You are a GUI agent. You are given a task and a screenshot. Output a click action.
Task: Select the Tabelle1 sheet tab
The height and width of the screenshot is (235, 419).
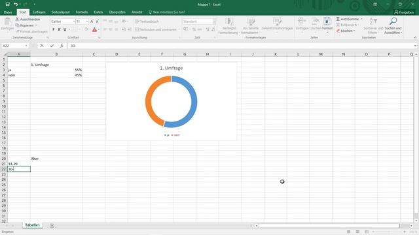32,225
